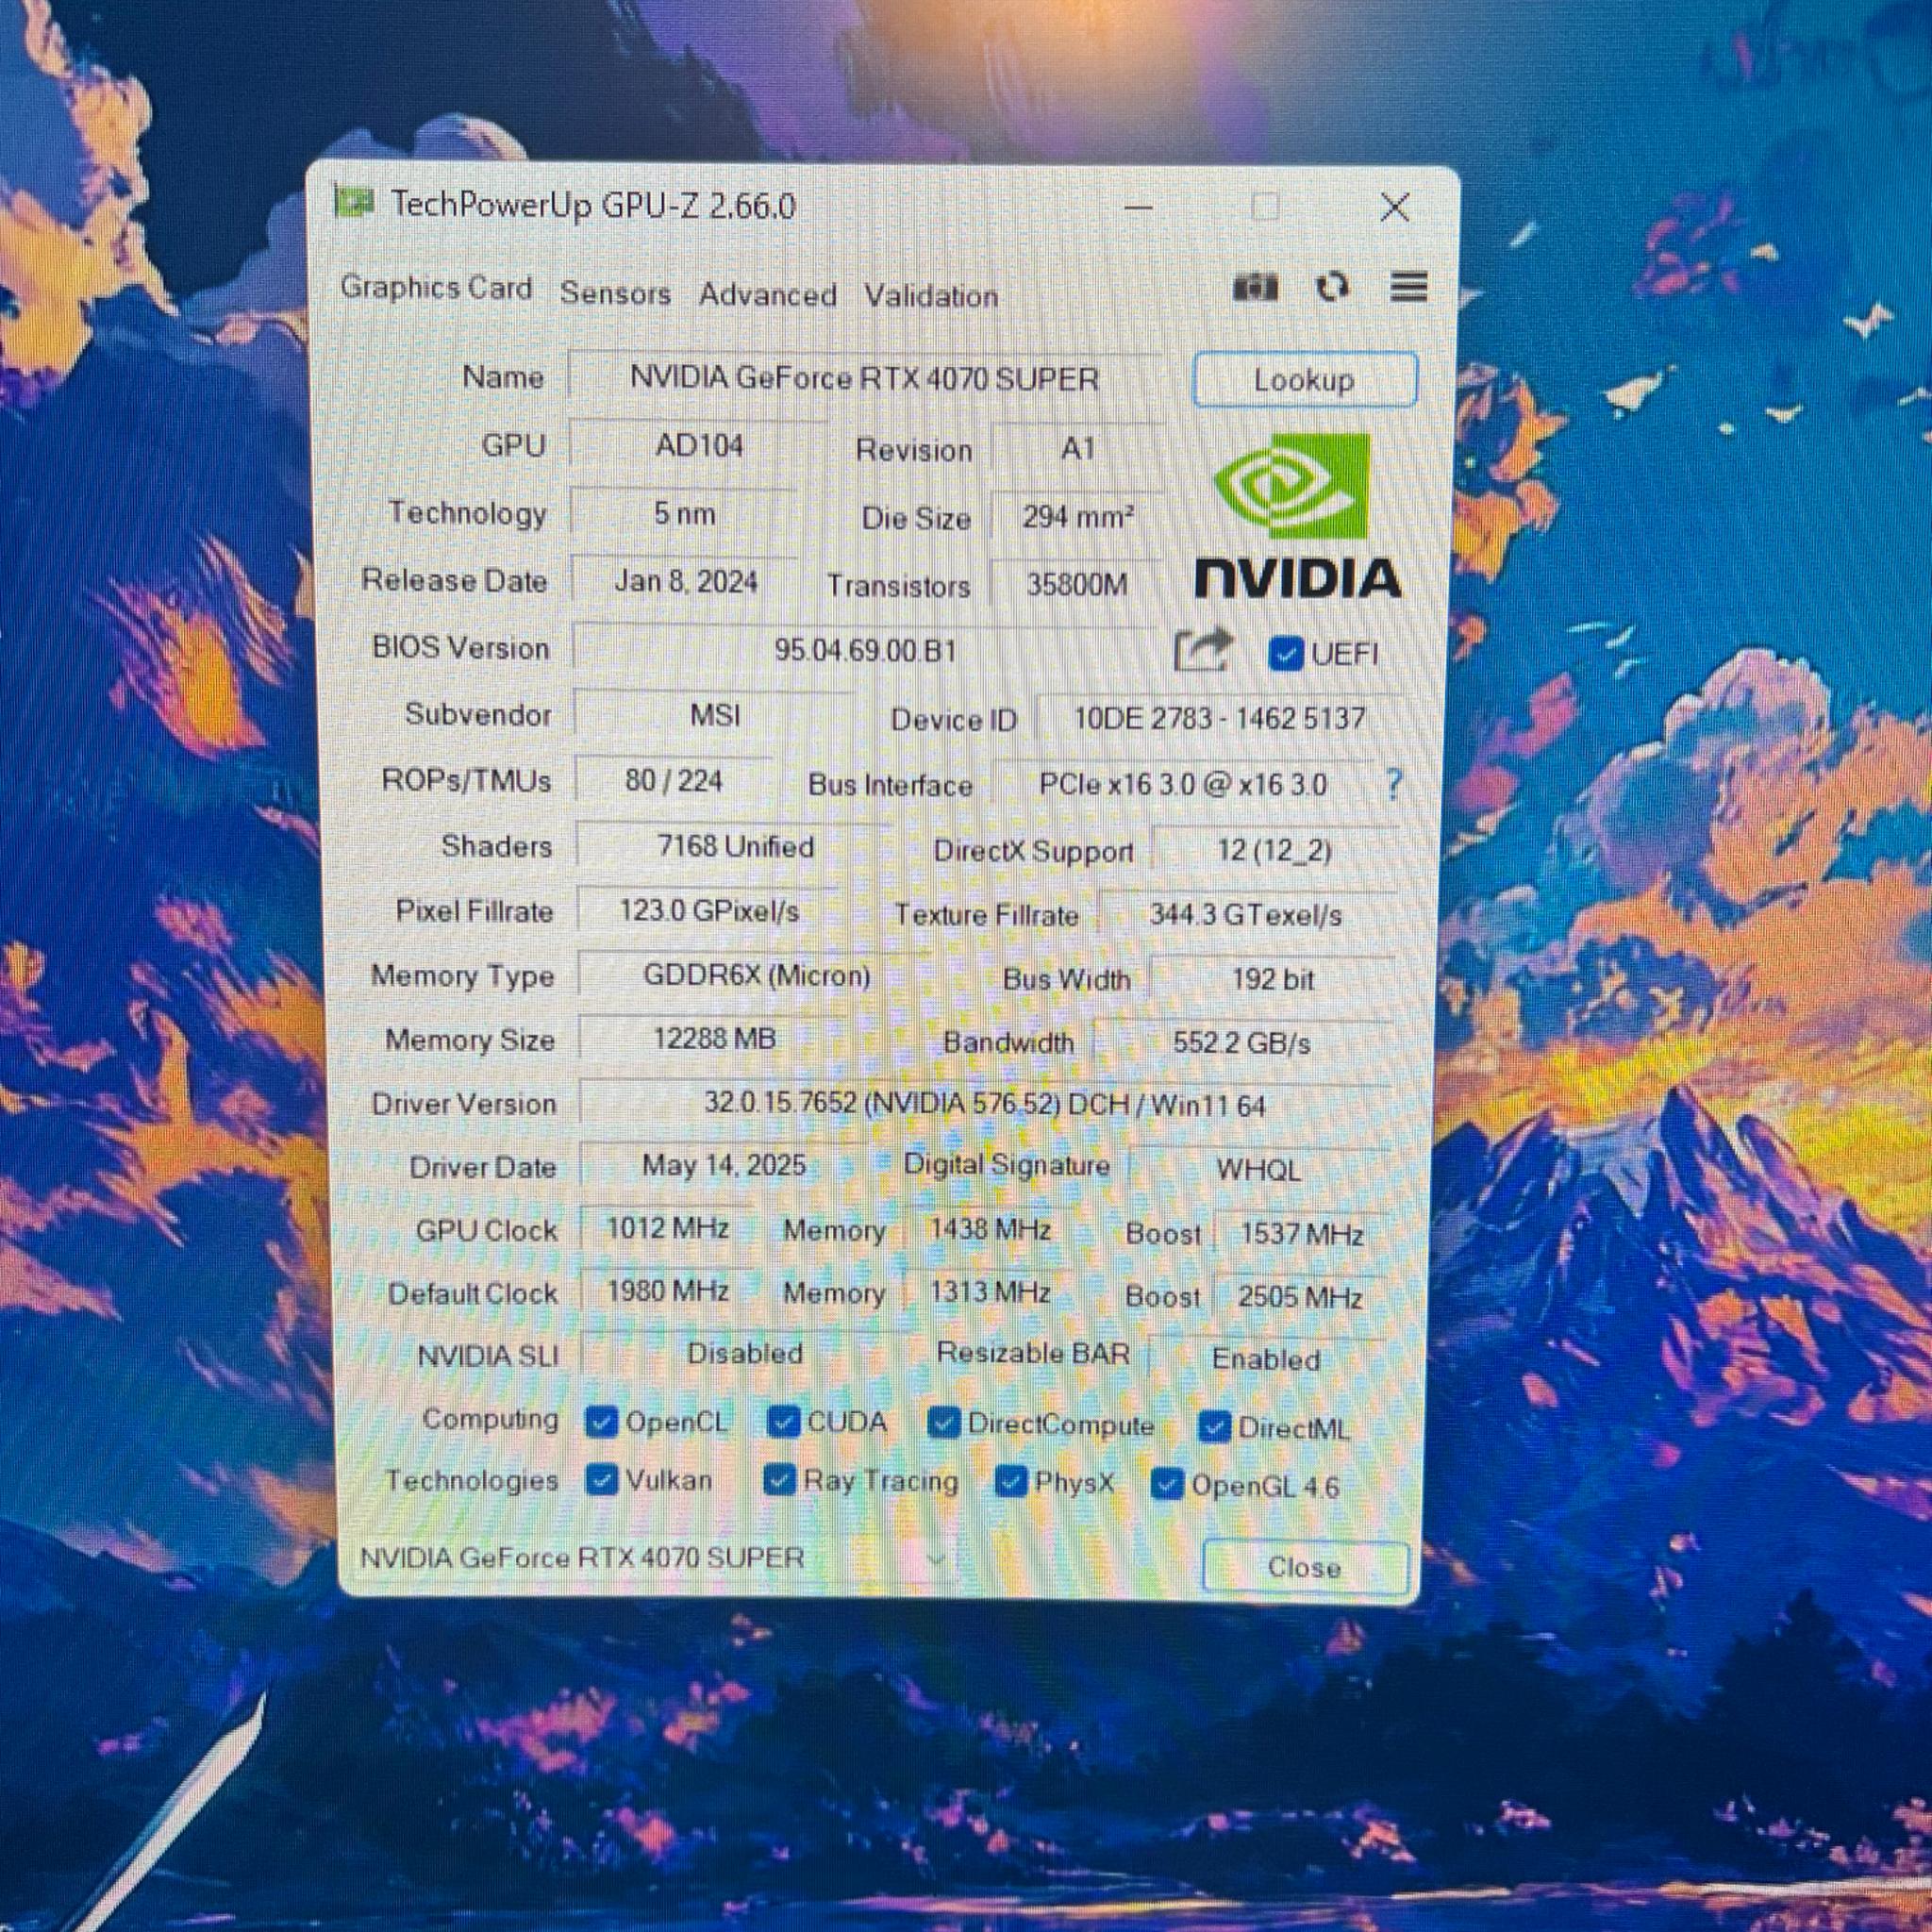1932x1932 pixels.
Task: Toggle the PhysX checkbox
Action: pos(1011,1482)
